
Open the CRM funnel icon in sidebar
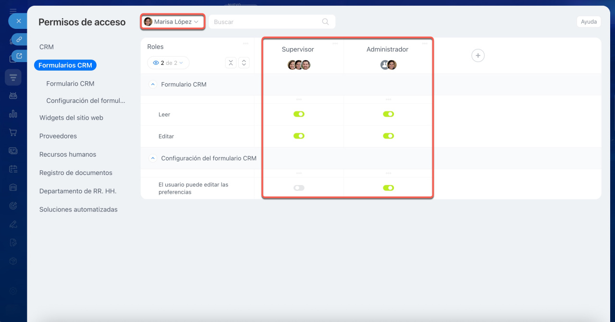[x=13, y=77]
